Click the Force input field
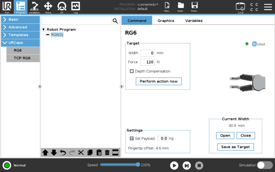Screen dimensions: 275x172 tap(147, 62)
